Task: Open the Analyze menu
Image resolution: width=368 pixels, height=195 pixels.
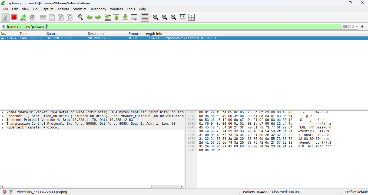Action: coord(63,9)
